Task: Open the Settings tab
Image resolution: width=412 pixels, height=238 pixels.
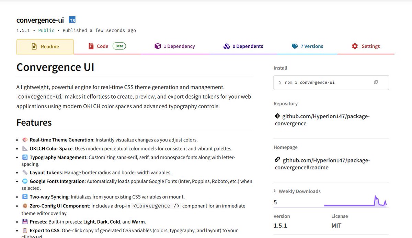Action: pyautogui.click(x=366, y=46)
